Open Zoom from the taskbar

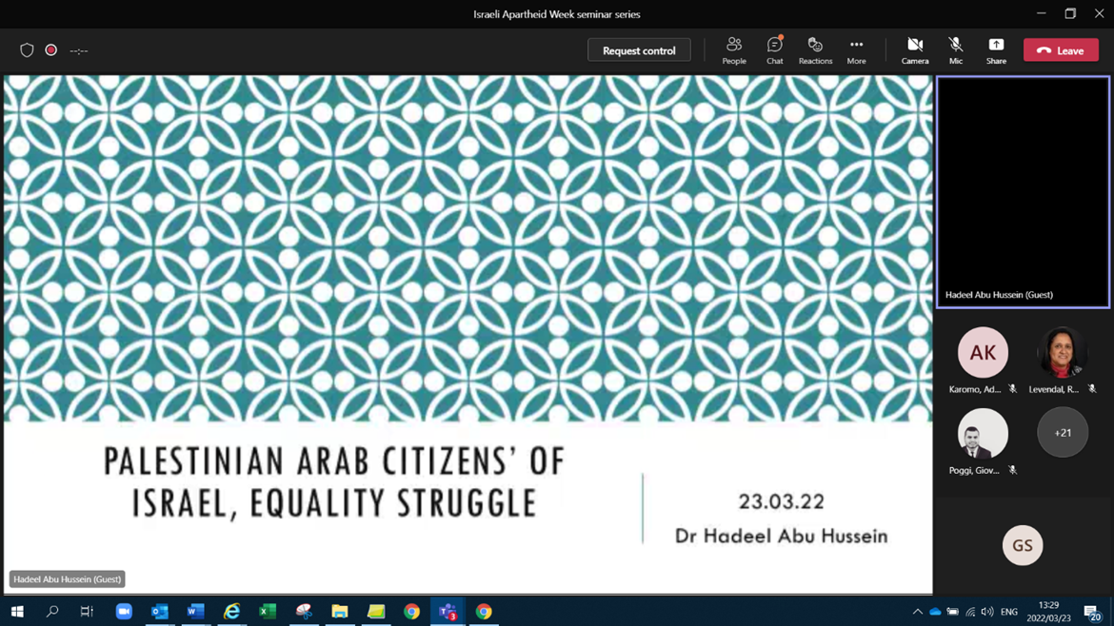point(124,611)
